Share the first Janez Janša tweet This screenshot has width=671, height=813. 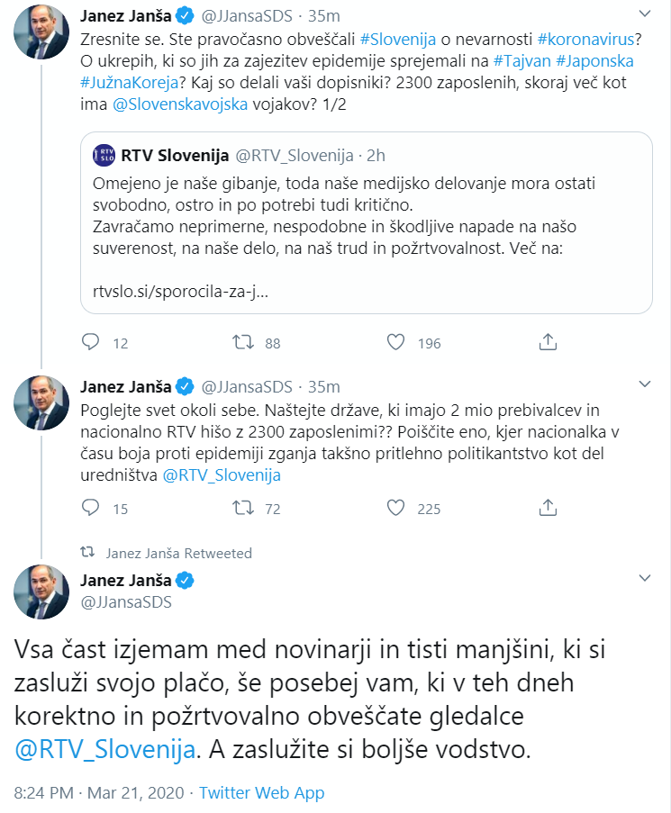click(547, 342)
